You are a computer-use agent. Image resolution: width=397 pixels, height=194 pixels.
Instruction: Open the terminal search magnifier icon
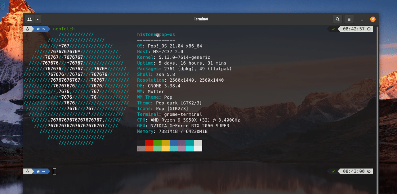coord(337,19)
